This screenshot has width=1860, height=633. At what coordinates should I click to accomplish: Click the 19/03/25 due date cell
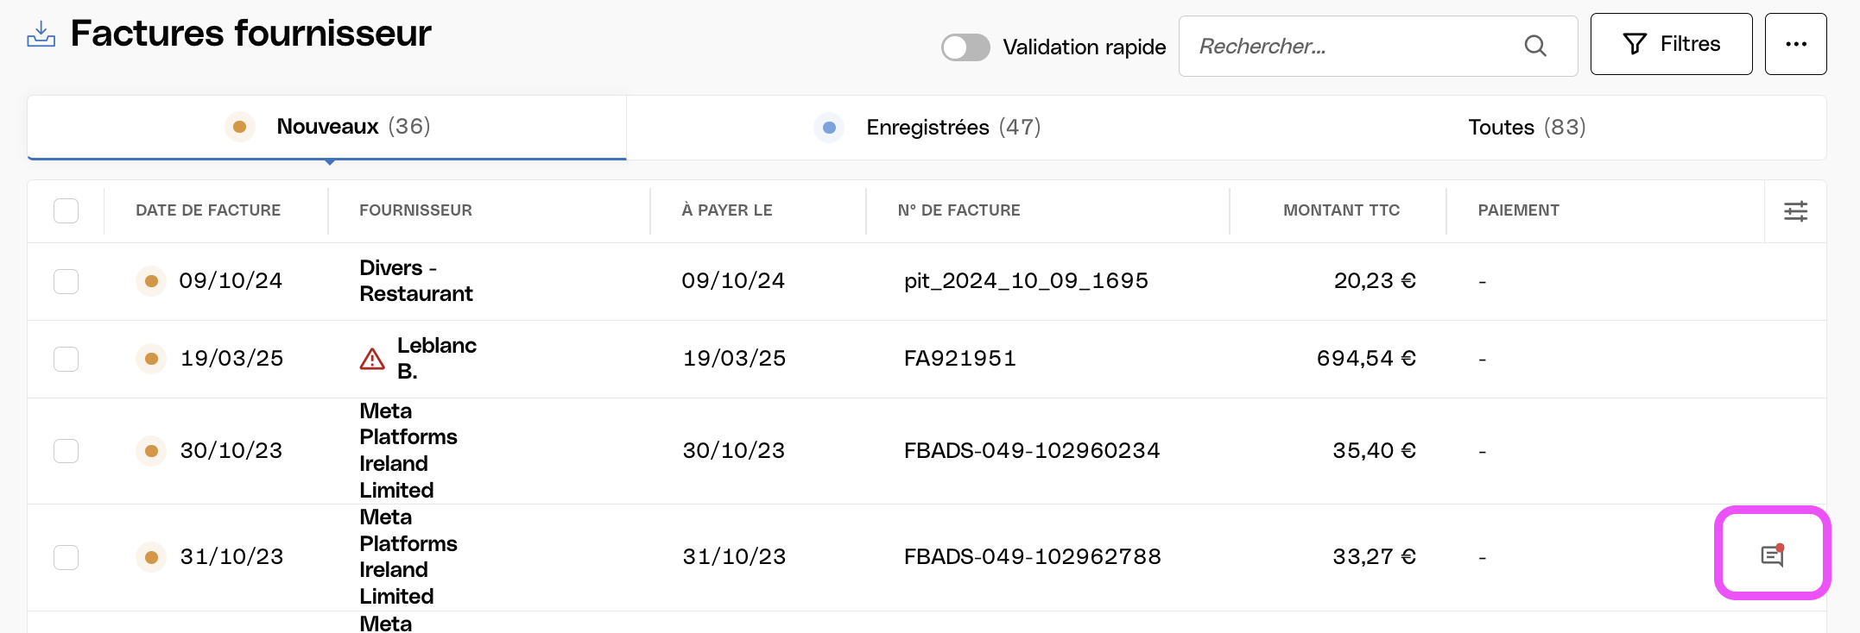pos(734,359)
